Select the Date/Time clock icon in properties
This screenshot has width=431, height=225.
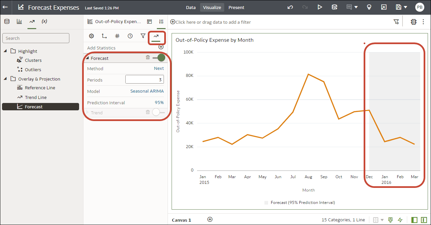[130, 36]
